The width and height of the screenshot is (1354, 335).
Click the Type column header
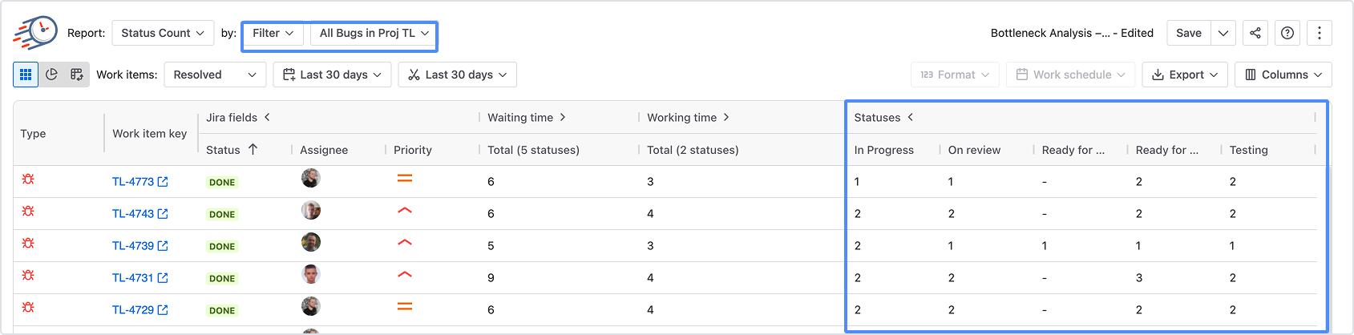pyautogui.click(x=33, y=134)
